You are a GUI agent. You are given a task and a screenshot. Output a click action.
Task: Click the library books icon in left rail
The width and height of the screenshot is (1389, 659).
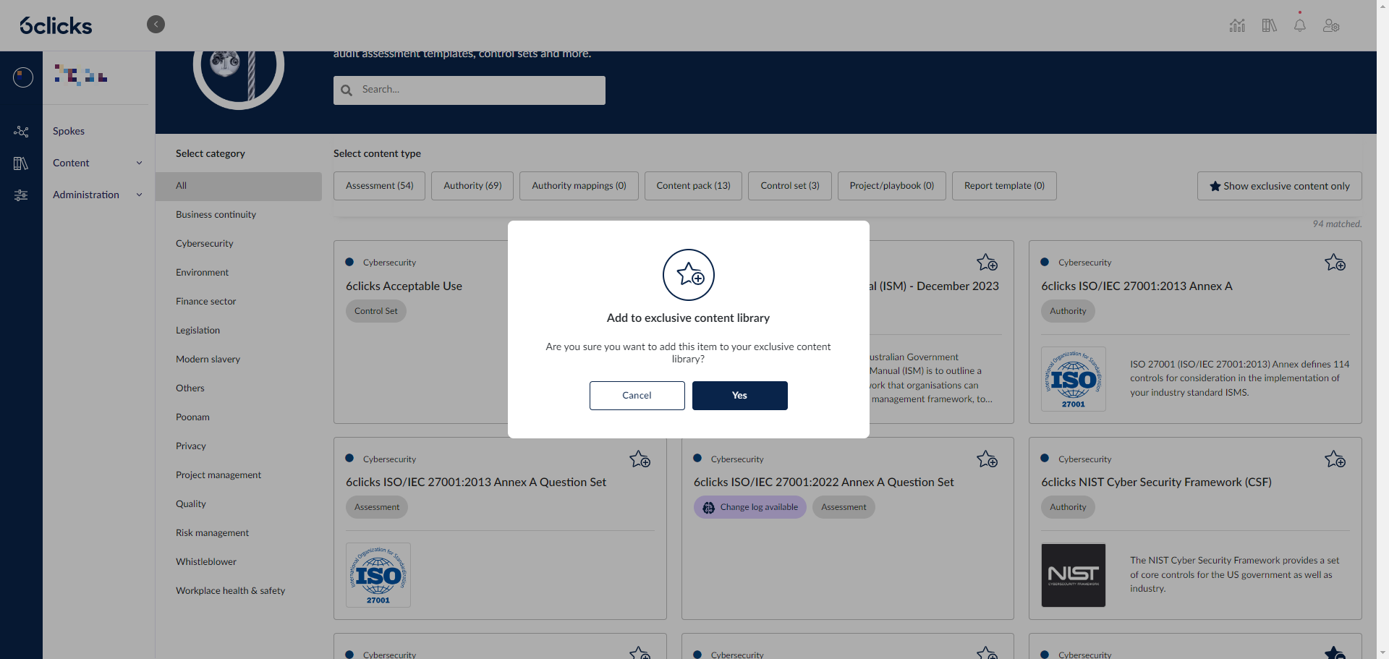[21, 163]
